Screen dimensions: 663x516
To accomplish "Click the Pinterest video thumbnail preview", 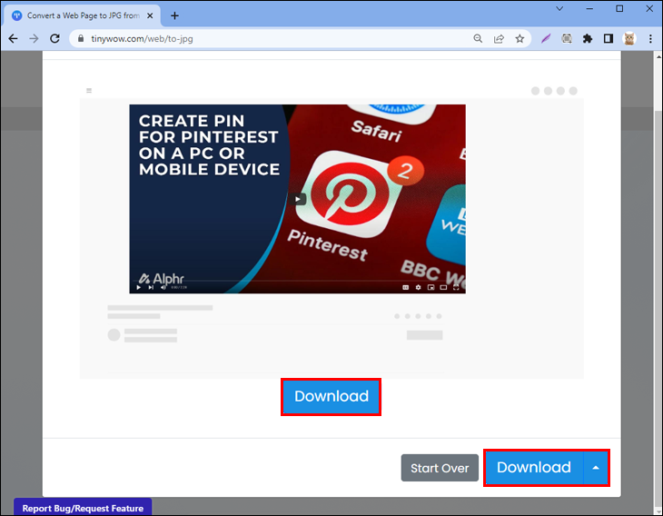I will click(x=297, y=199).
